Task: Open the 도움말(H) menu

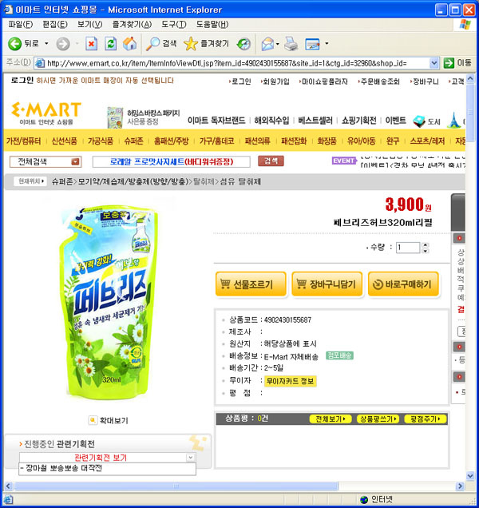Action: tap(212, 24)
